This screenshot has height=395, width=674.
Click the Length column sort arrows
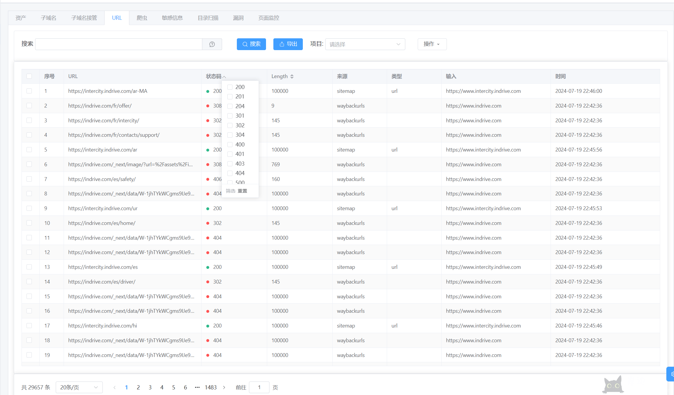[x=292, y=76]
